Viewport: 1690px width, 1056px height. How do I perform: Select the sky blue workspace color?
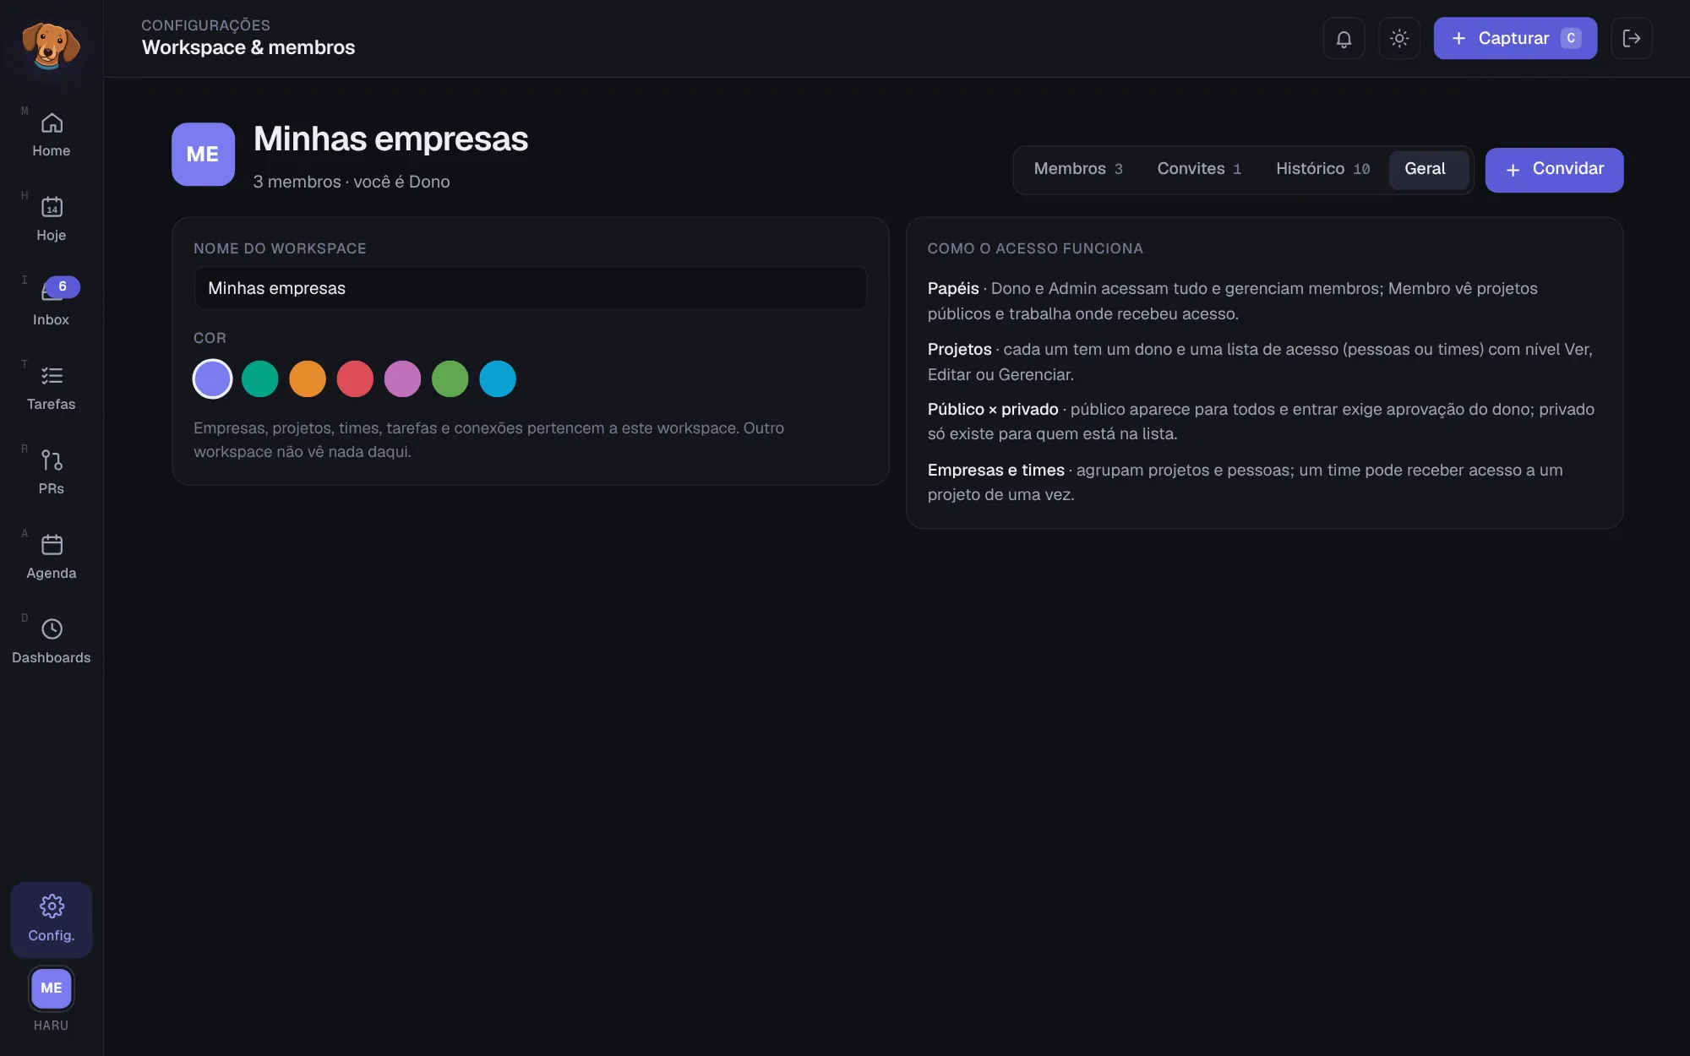[x=498, y=378]
